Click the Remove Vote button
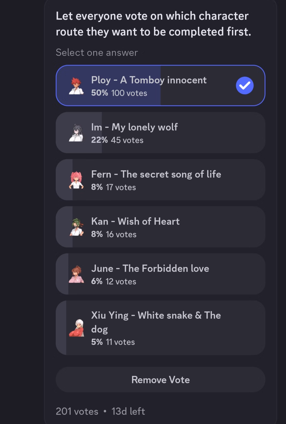This screenshot has width=286, height=424. [160, 380]
